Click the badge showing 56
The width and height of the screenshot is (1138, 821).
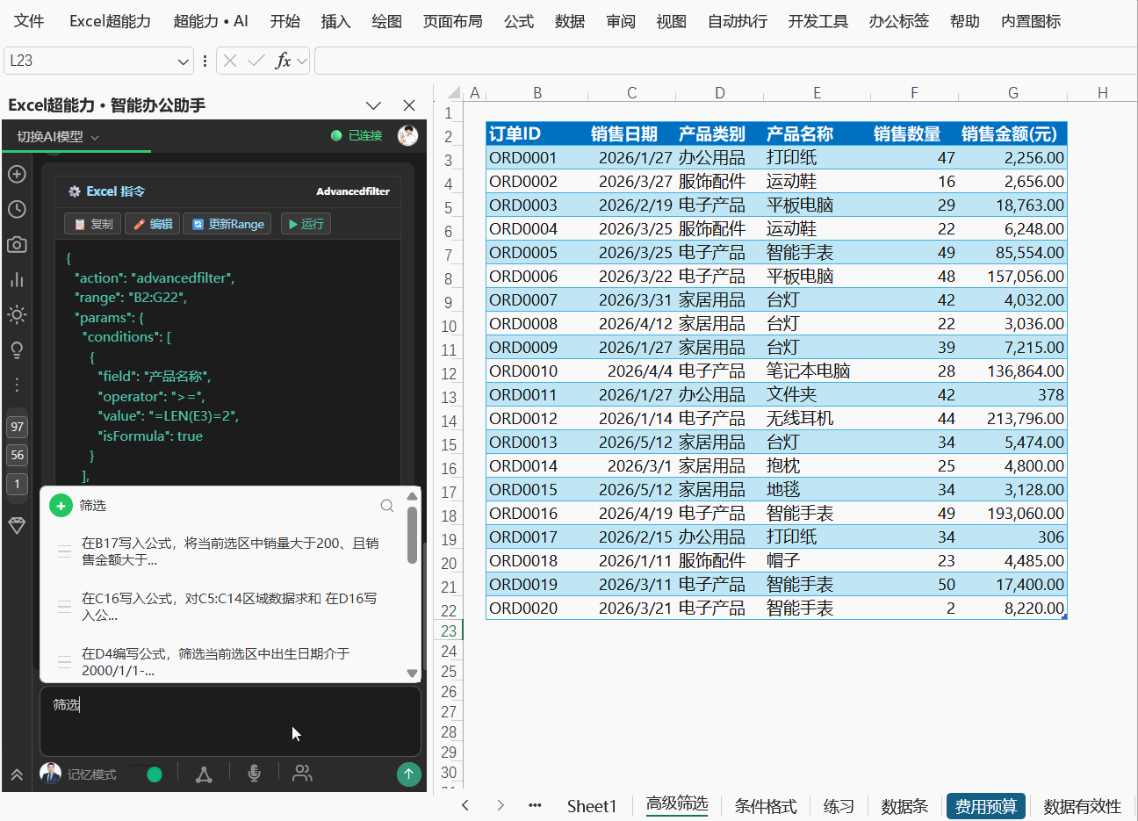[18, 455]
